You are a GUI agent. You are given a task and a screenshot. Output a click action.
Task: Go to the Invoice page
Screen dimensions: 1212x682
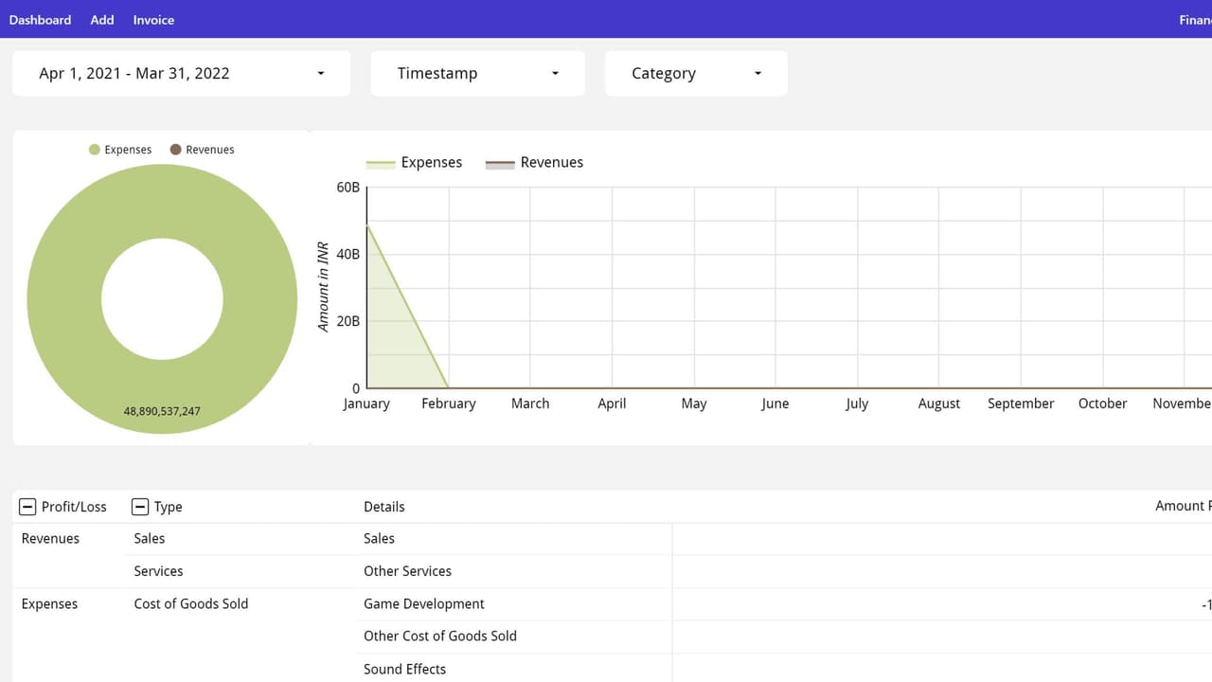coord(153,20)
